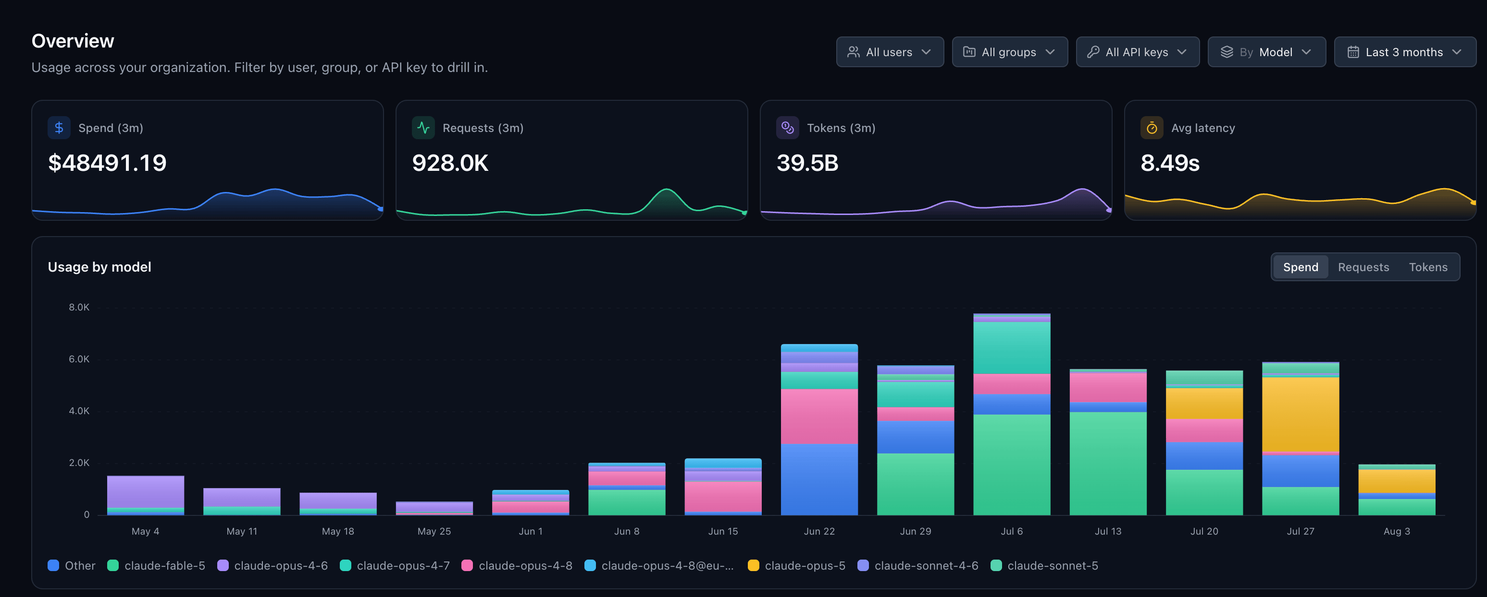This screenshot has height=597, width=1487.
Task: Toggle claude-sonnet-5 legend entry
Action: [1044, 565]
